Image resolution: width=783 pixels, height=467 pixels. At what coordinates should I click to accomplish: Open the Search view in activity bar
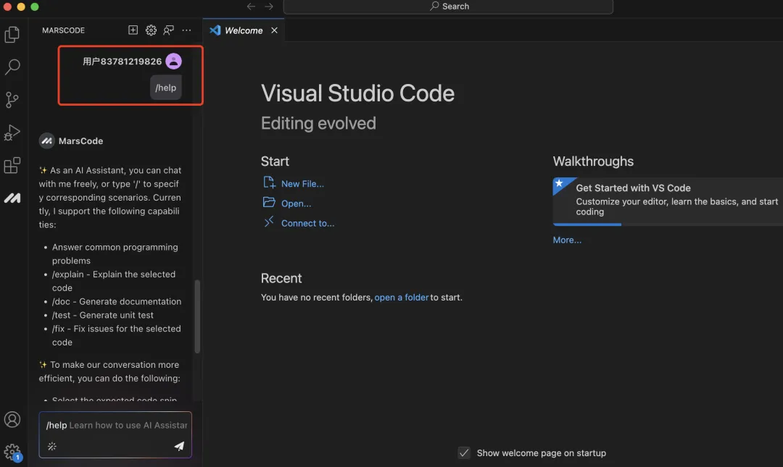point(12,67)
